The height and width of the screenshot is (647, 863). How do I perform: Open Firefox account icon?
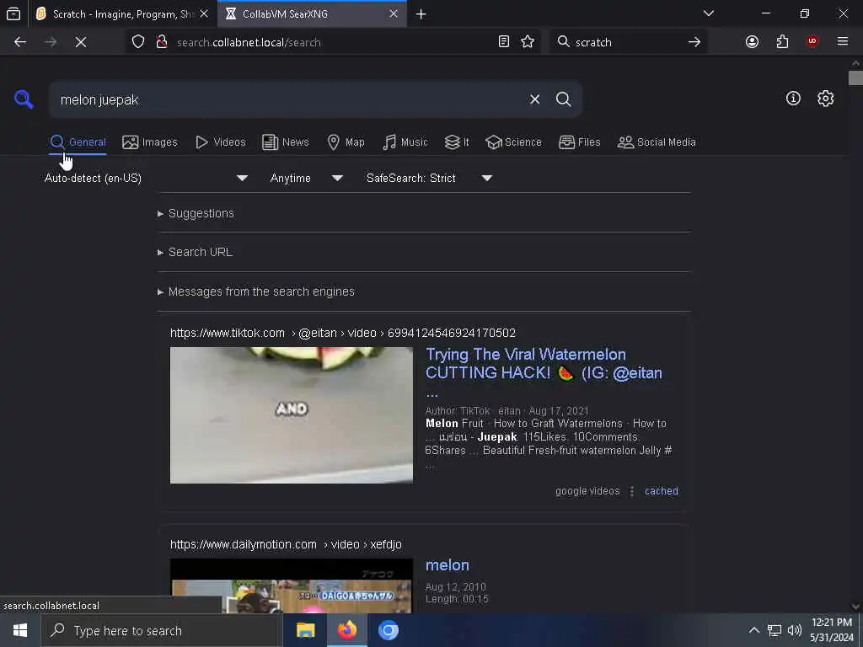pyautogui.click(x=752, y=42)
